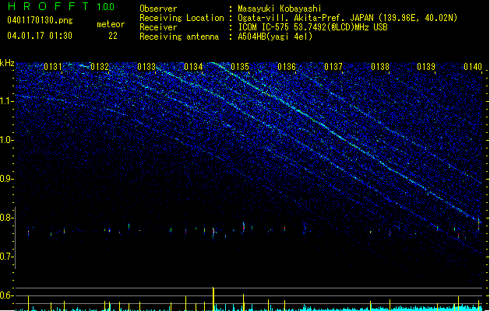Click the 0.7 kHz frequency axis label
490x311 pixels.
coord(7,257)
